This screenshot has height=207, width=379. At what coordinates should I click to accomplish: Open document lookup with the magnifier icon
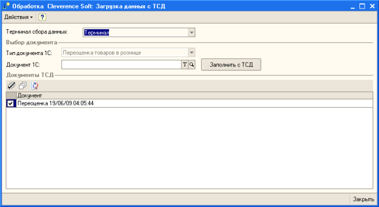tap(192, 64)
